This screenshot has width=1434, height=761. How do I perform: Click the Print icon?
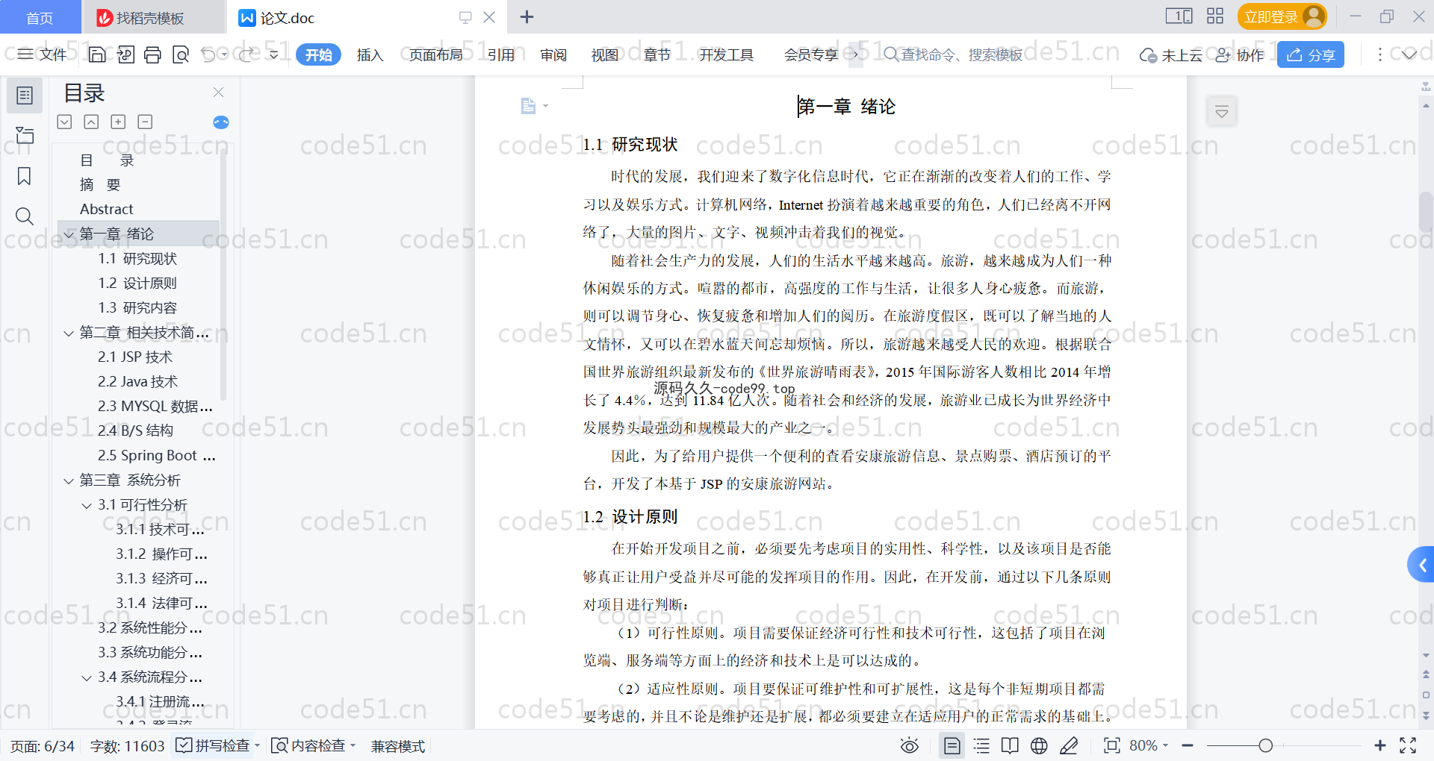coord(153,54)
